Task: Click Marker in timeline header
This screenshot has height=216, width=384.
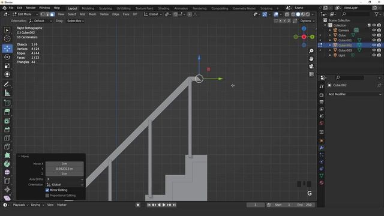Action: coord(62,205)
